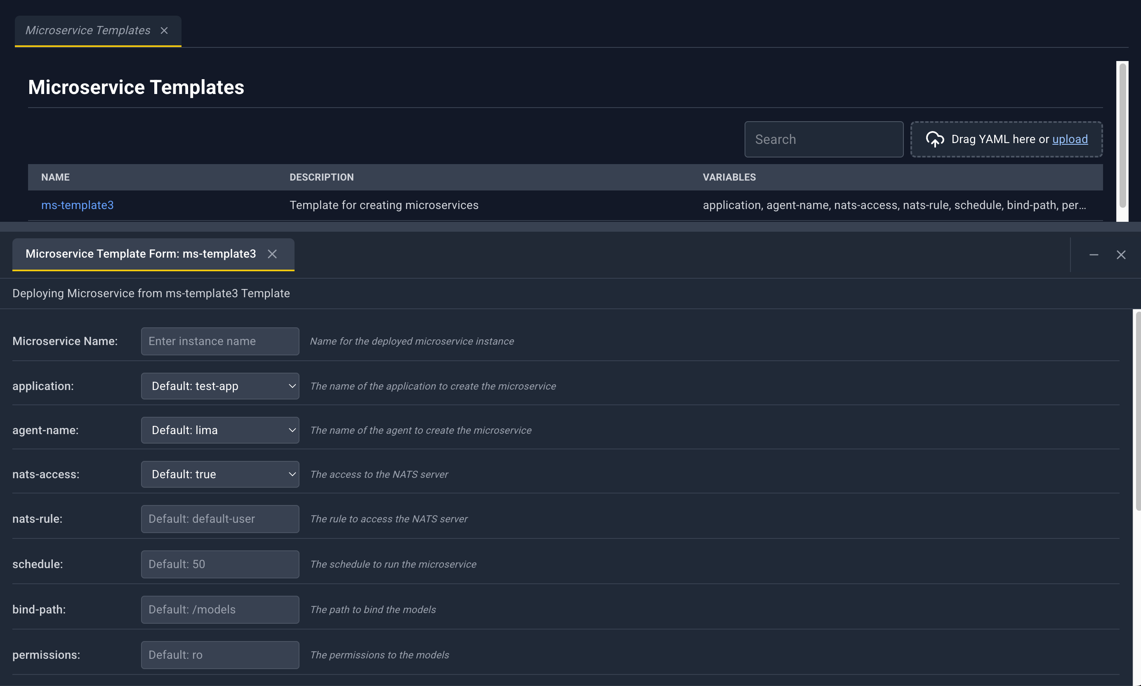Click 'The access to the NATS server' hint

(x=379, y=474)
